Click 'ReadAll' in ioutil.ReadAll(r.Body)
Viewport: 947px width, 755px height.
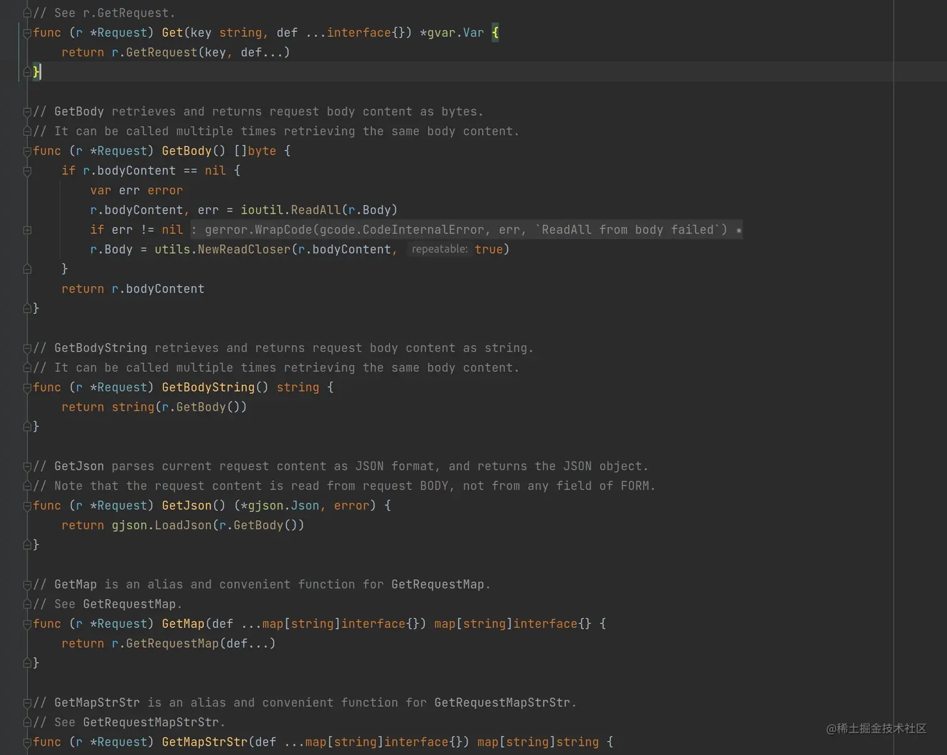[316, 210]
